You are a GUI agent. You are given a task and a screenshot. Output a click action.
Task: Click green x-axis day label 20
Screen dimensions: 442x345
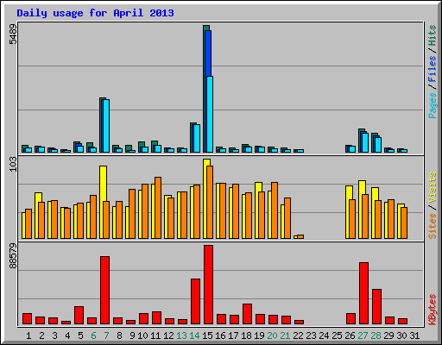pos(272,336)
